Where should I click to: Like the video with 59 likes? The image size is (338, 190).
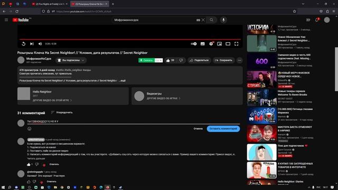point(170,60)
